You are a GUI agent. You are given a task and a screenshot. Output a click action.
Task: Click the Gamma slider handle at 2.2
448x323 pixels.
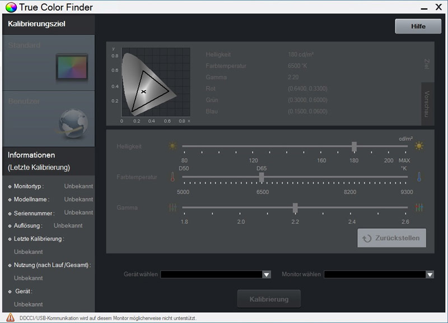tap(295, 207)
